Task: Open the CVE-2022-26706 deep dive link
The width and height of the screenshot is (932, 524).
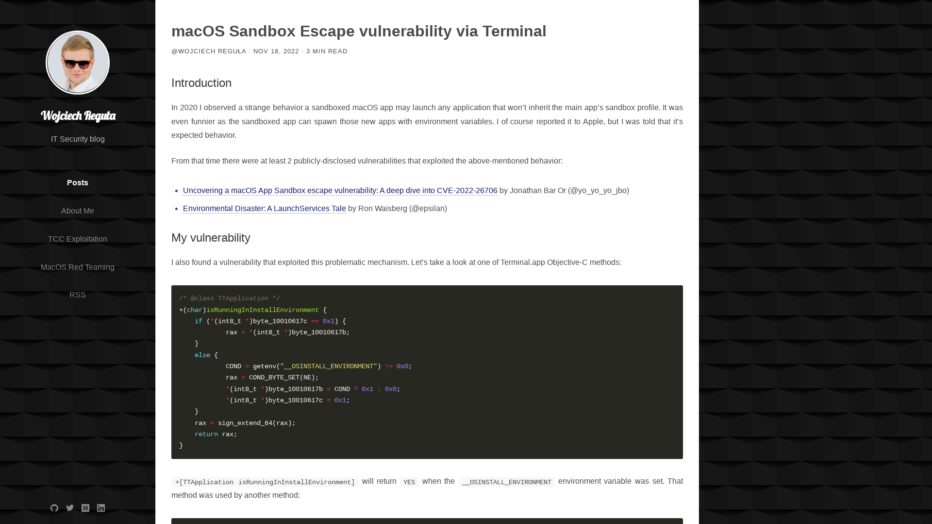Action: coord(340,190)
